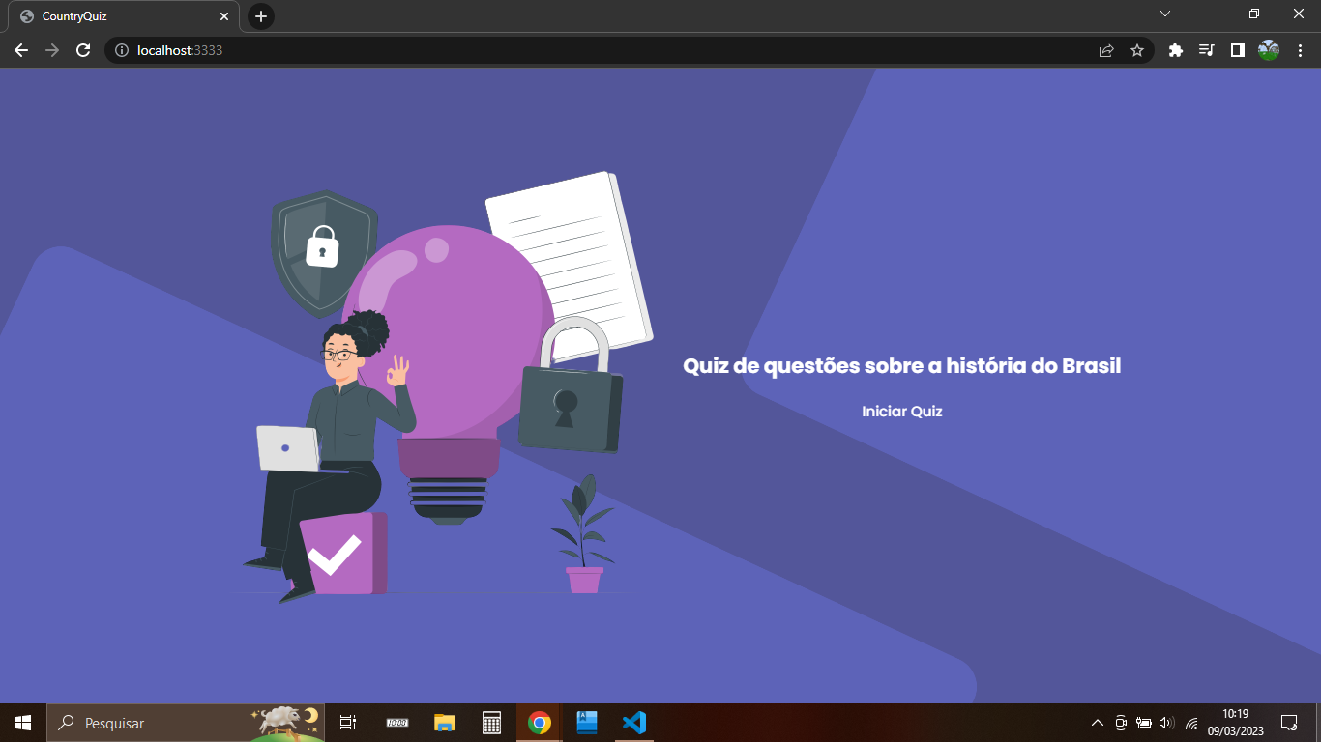1321x742 pixels.
Task: Bookmark the page using the star icon
Action: click(x=1137, y=50)
